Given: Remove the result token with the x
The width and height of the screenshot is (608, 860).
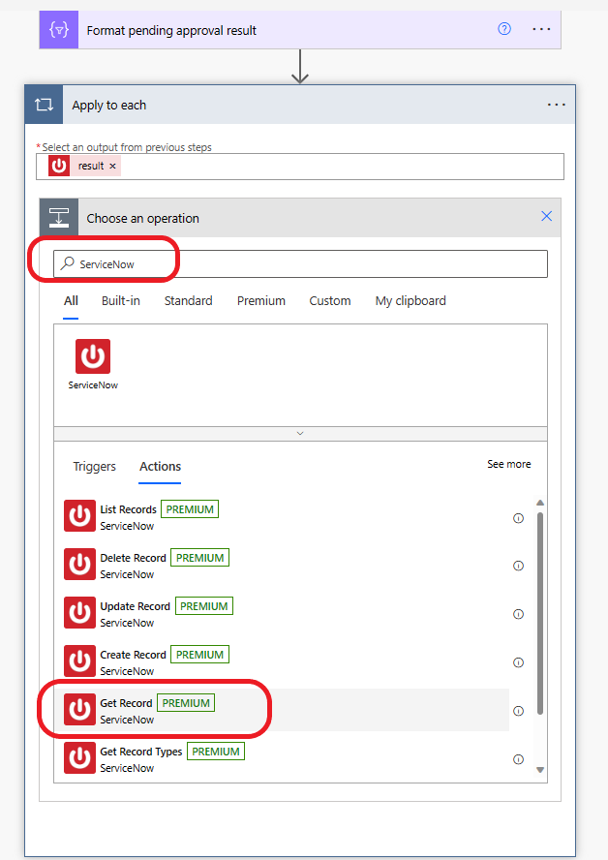Looking at the screenshot, I should (x=112, y=167).
